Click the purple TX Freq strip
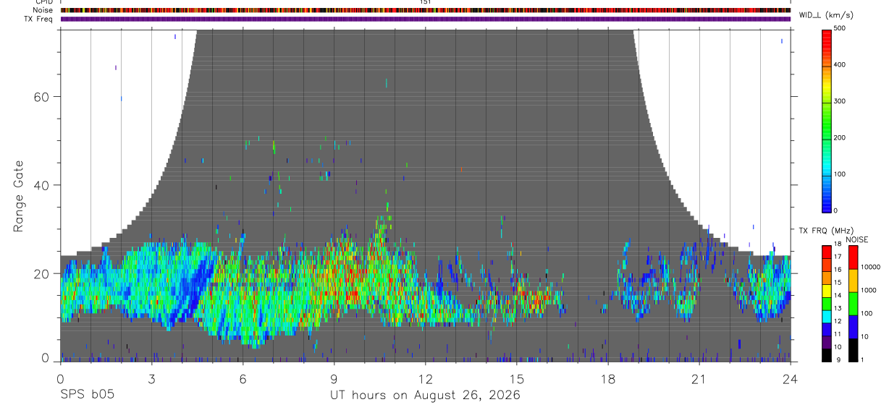This screenshot has width=889, height=410. [426, 19]
